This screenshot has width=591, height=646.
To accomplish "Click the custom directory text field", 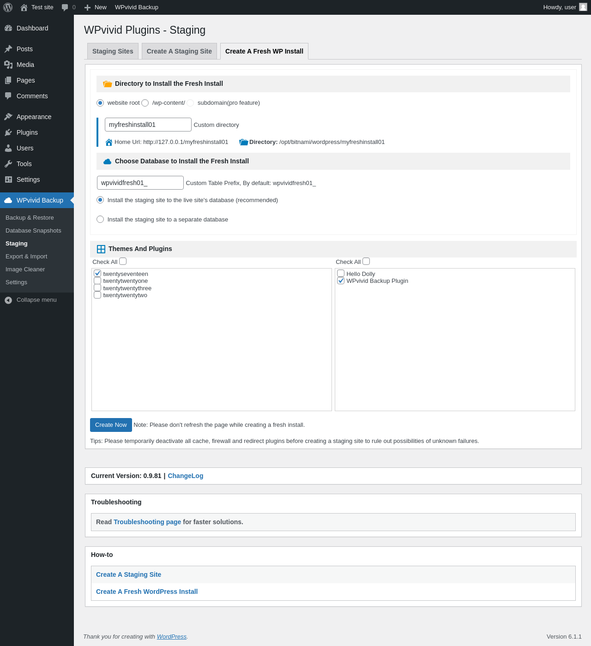I will (x=148, y=125).
